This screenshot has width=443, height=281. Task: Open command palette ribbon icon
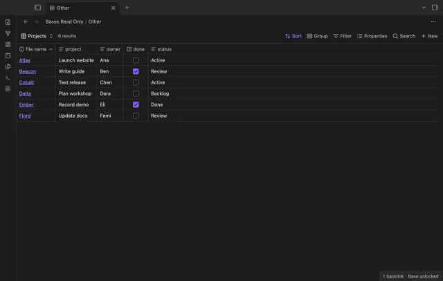[x=8, y=78]
